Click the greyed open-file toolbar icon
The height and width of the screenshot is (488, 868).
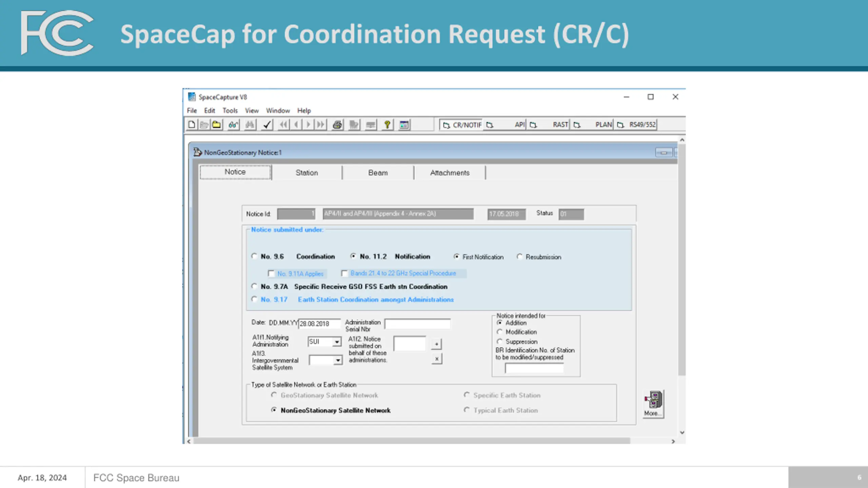[x=204, y=125]
